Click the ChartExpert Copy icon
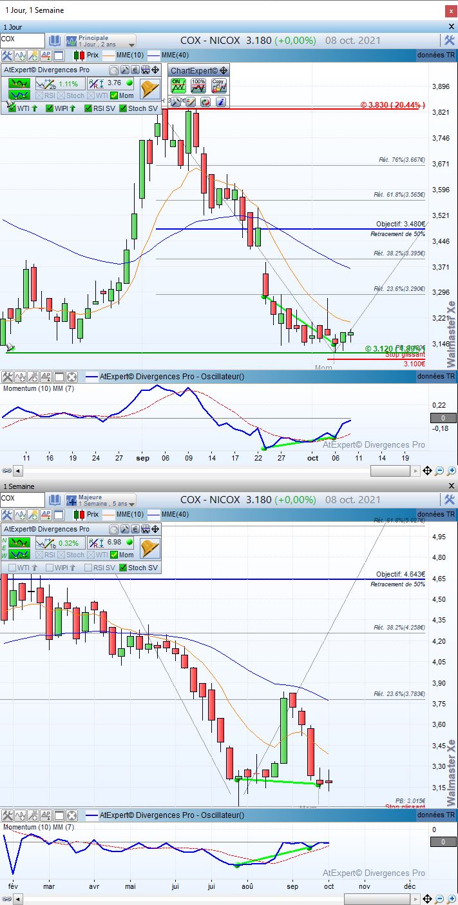458x905 pixels. tap(218, 86)
